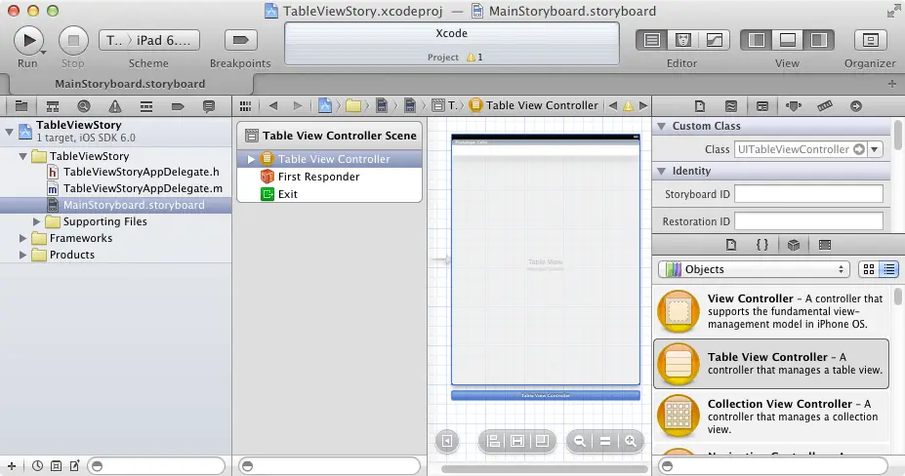Show the Breakpoint navigator icon
The width and height of the screenshot is (905, 476).
coord(177,105)
